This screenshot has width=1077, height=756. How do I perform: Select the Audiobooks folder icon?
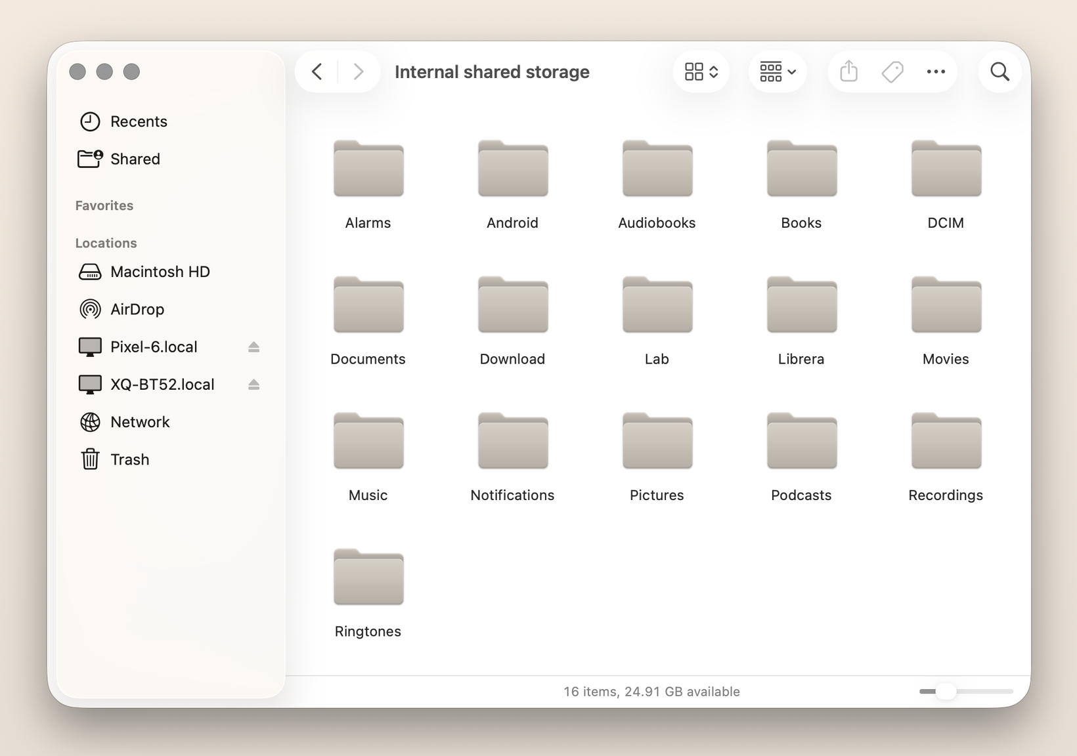657,168
